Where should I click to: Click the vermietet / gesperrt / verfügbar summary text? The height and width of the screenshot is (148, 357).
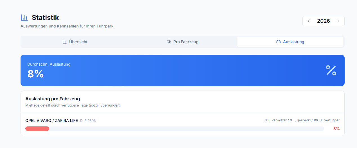tap(302, 120)
